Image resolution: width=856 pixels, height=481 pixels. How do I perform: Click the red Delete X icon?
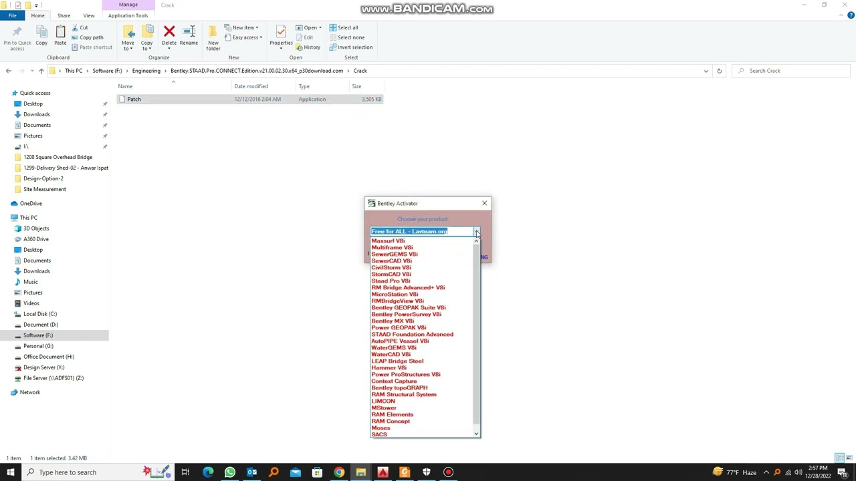pos(169,31)
